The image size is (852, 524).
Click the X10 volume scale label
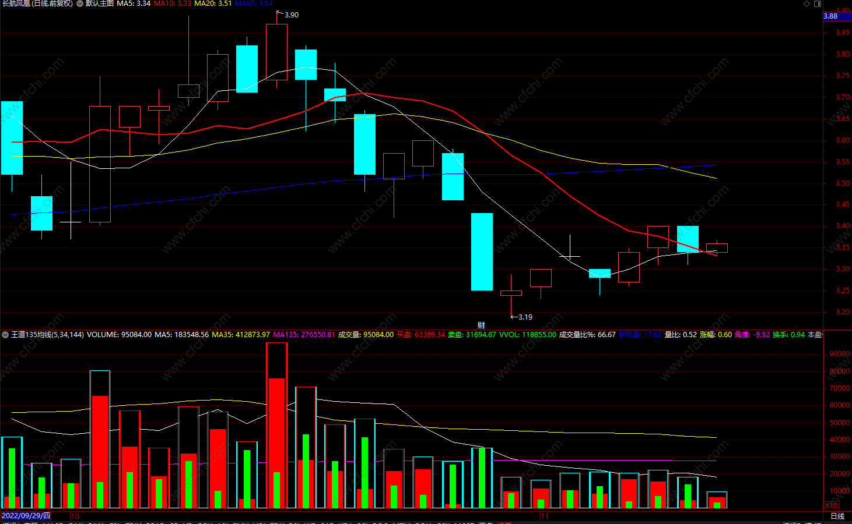tap(832, 506)
